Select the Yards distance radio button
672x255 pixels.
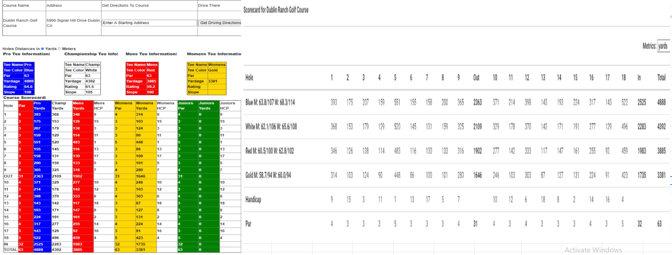[43, 49]
